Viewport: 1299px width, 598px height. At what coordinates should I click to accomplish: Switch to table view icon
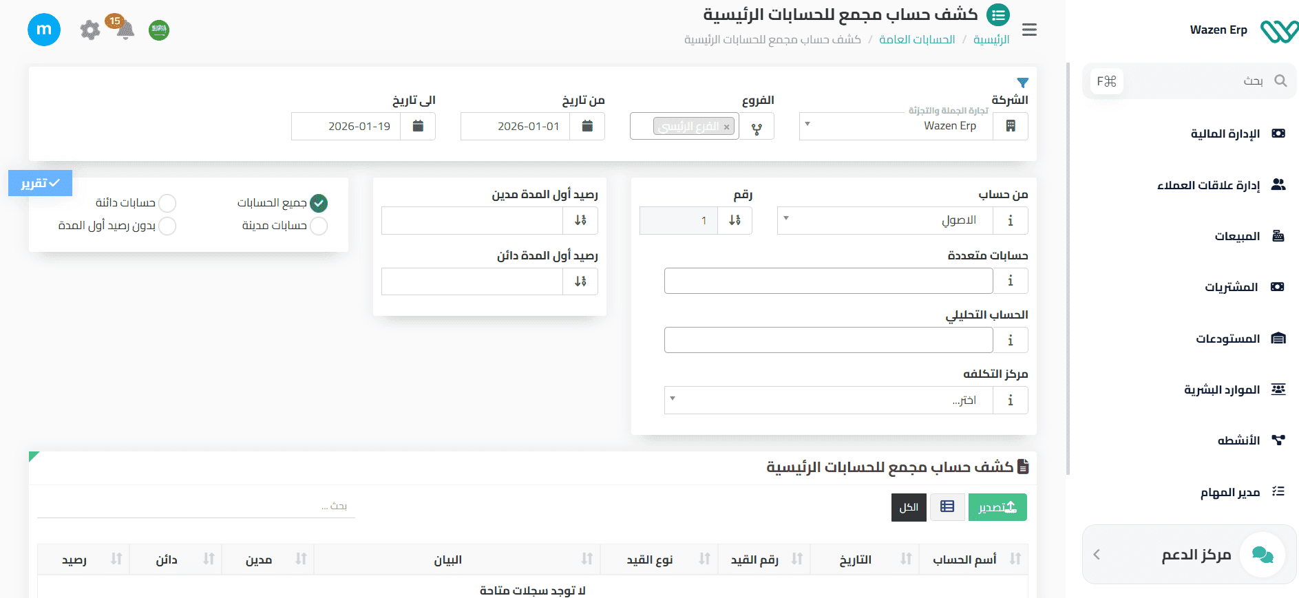pos(947,507)
